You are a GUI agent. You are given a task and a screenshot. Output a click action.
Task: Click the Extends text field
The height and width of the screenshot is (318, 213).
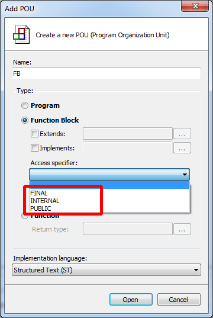128,134
